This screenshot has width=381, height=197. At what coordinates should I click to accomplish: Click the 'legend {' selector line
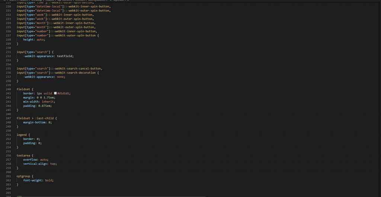23,135
